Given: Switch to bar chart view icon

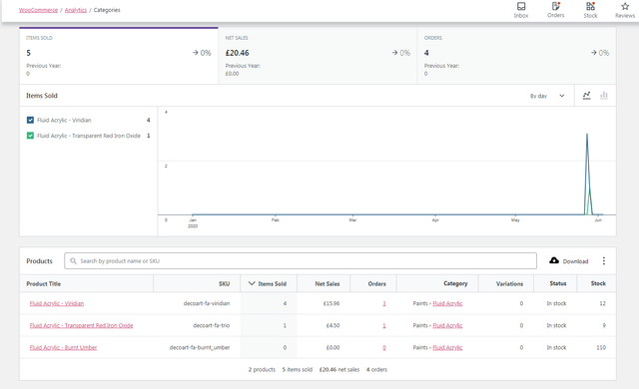Looking at the screenshot, I should point(604,95).
